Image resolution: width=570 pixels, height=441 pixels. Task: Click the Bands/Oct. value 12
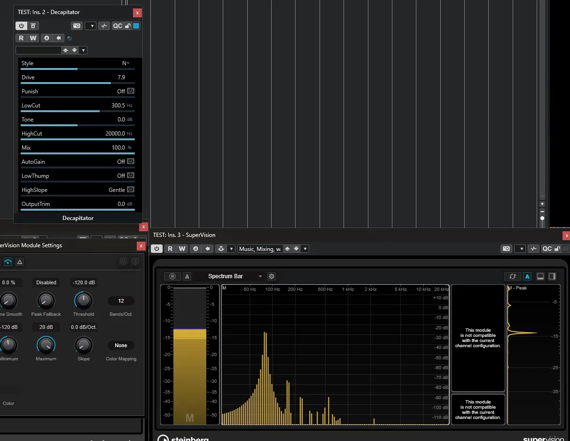(121, 301)
